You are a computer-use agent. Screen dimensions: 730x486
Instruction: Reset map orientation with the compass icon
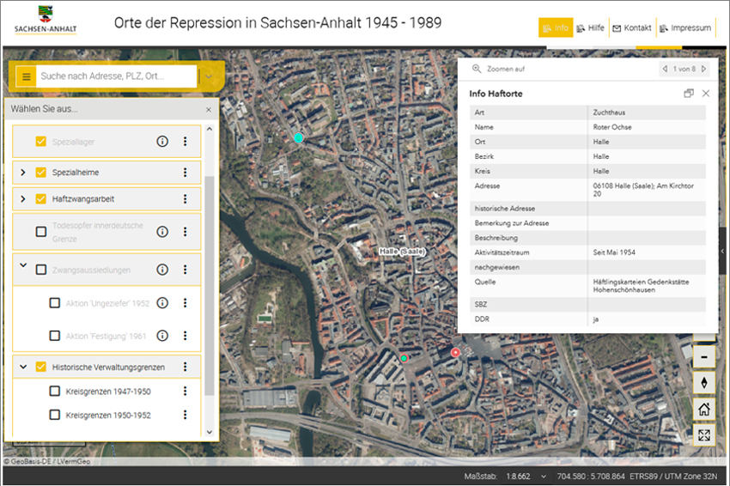pos(704,383)
